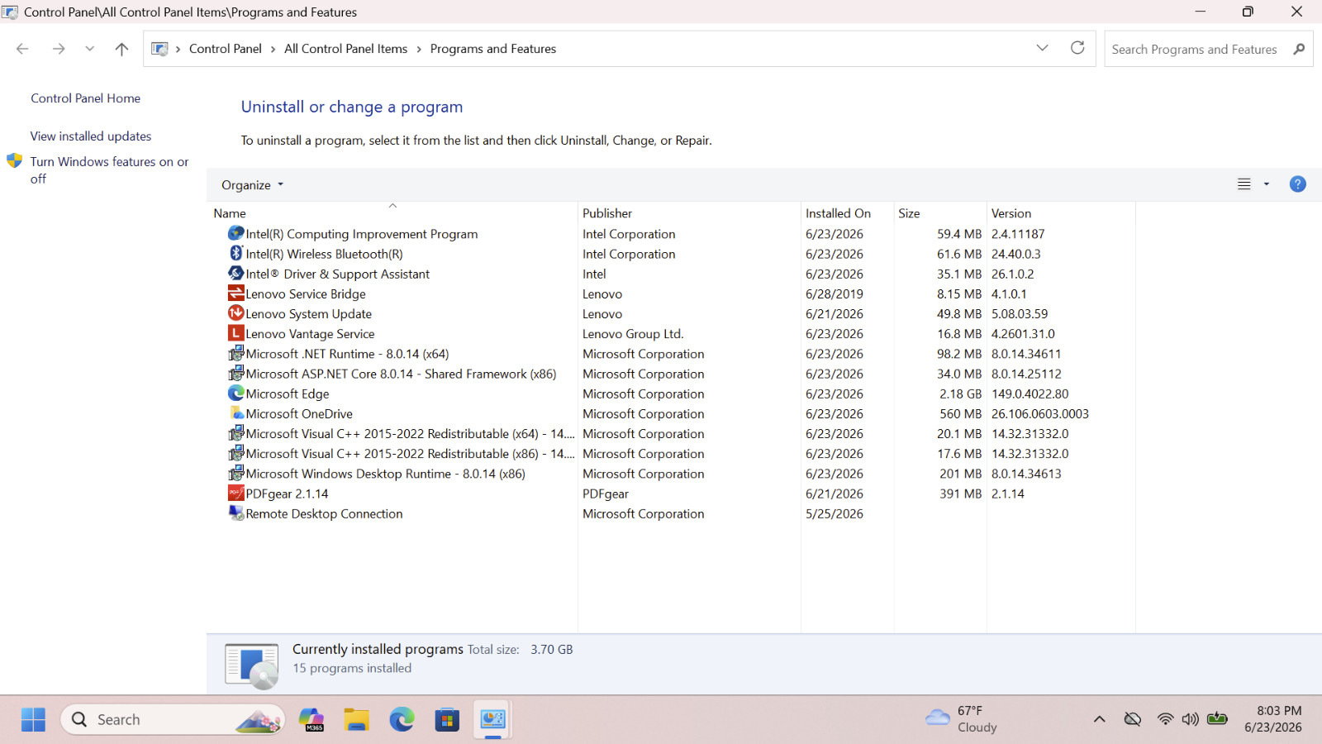Viewport: 1322px width, 744px height.
Task: Open the View installed updates link
Action: [91, 136]
